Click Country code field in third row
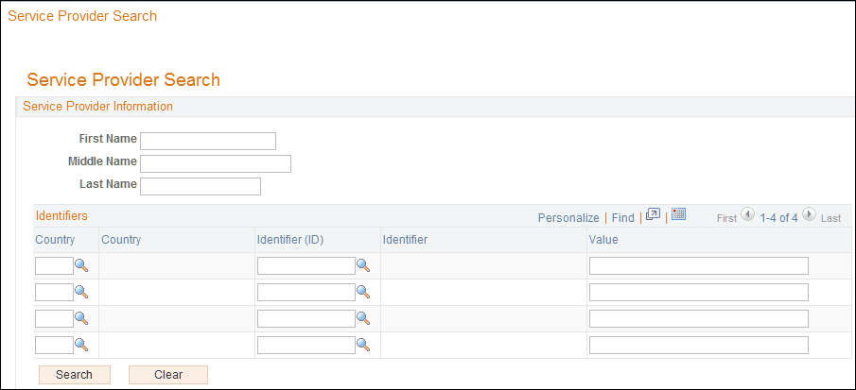The image size is (856, 390). tap(54, 318)
